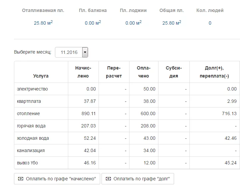Screen dimensions: 240x188
Task: Click the "Оплачено" column header
Action: [143, 72]
